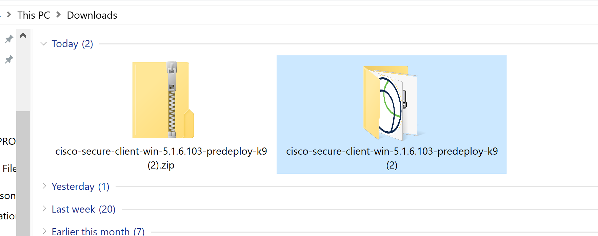Click the Yesterday (1) header text
This screenshot has width=598, height=236.
[x=80, y=186]
